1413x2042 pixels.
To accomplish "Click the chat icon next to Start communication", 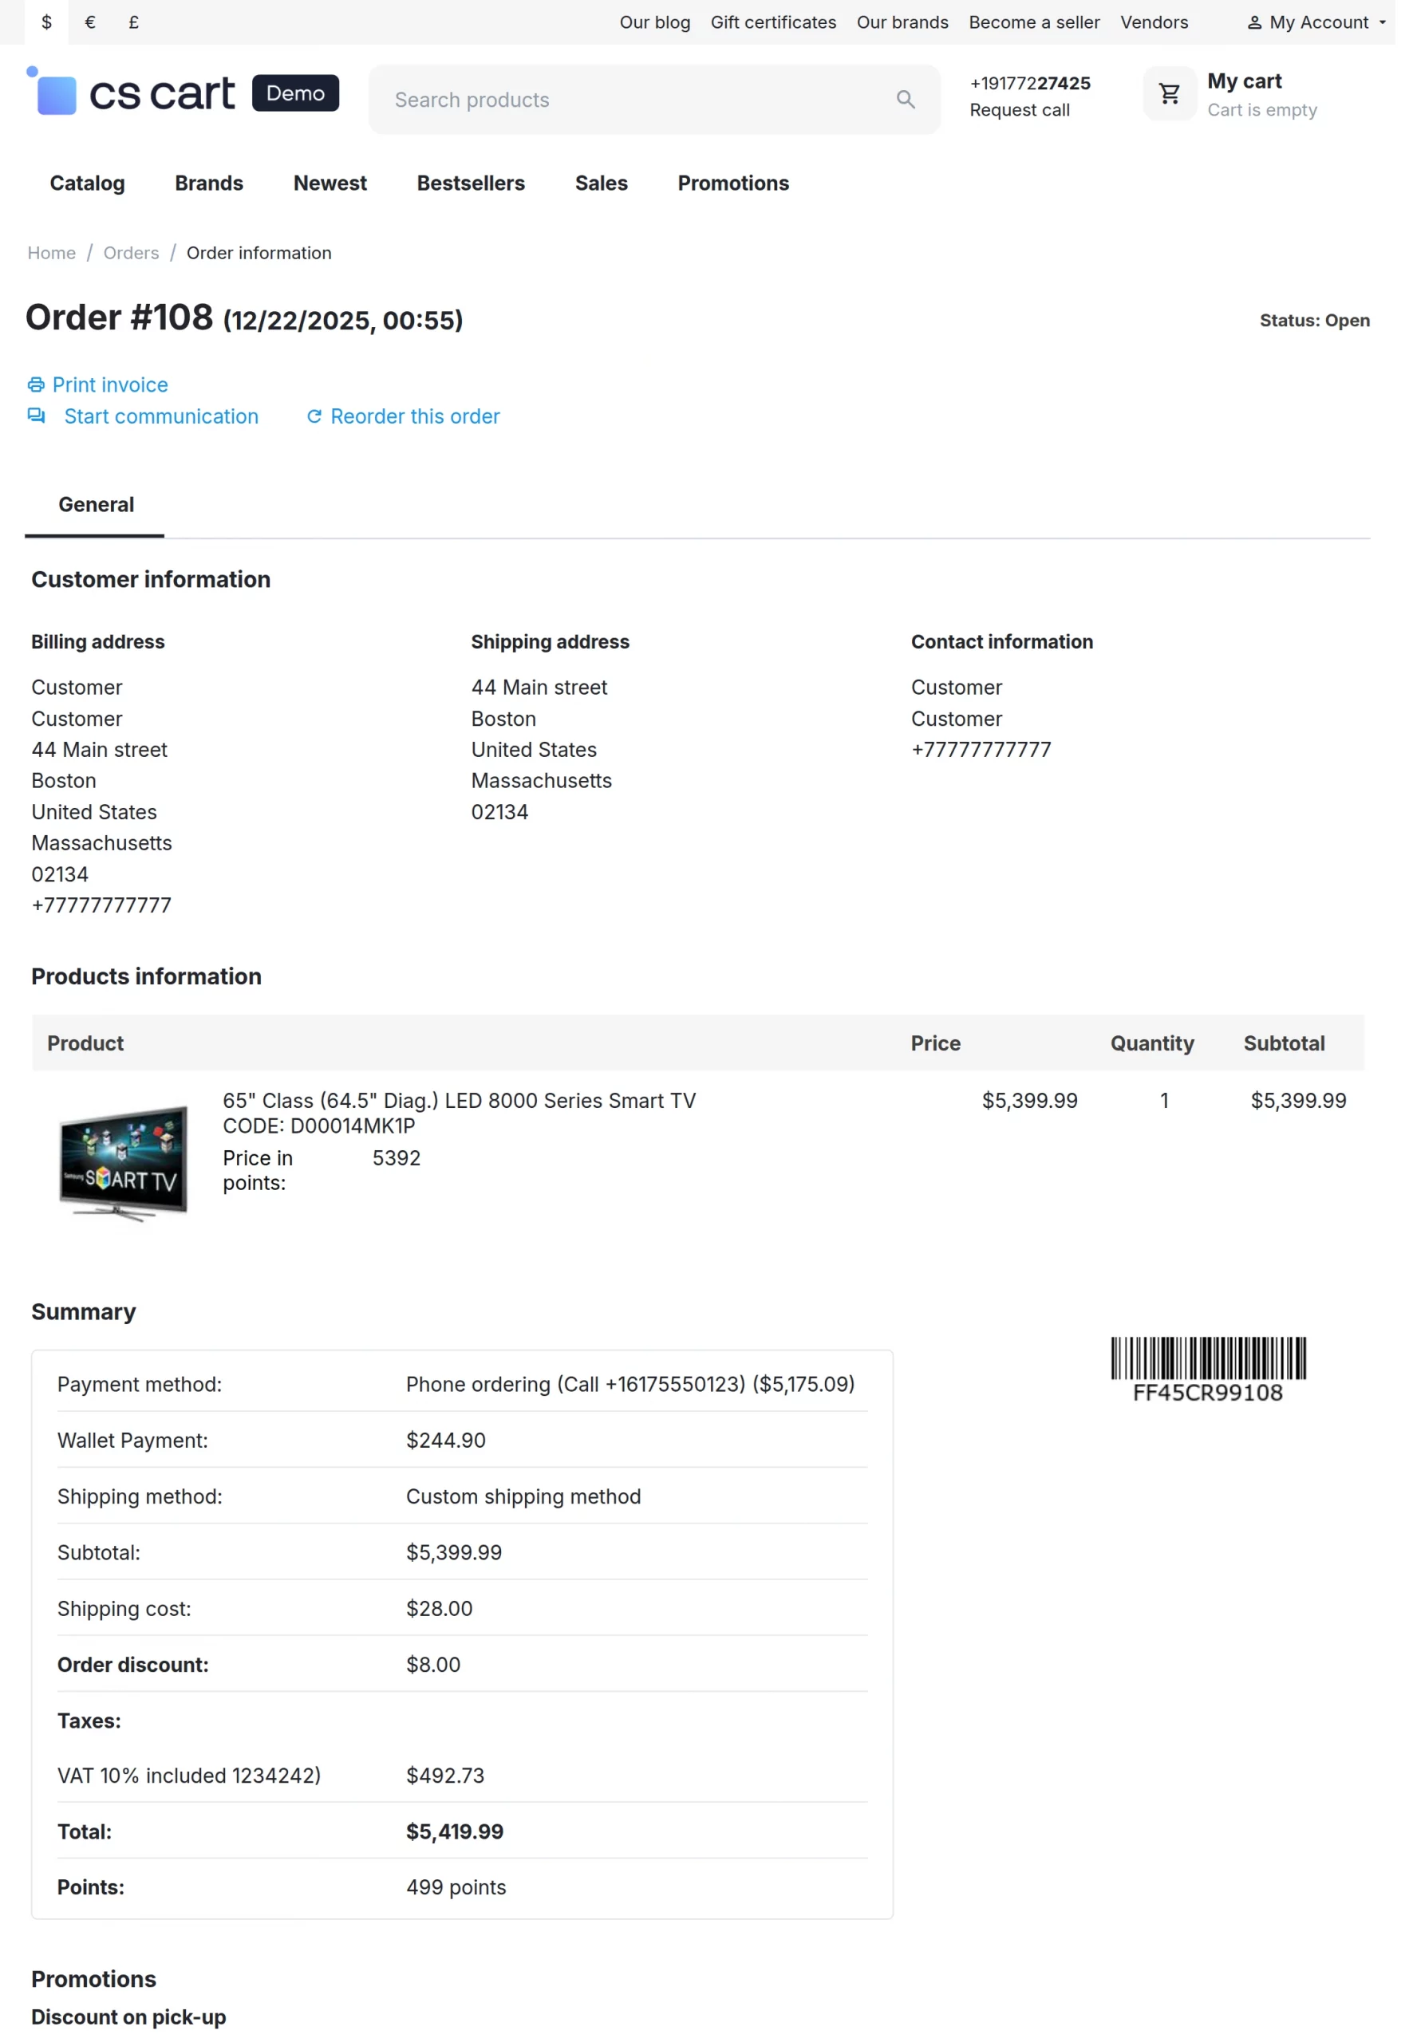I will coord(35,416).
